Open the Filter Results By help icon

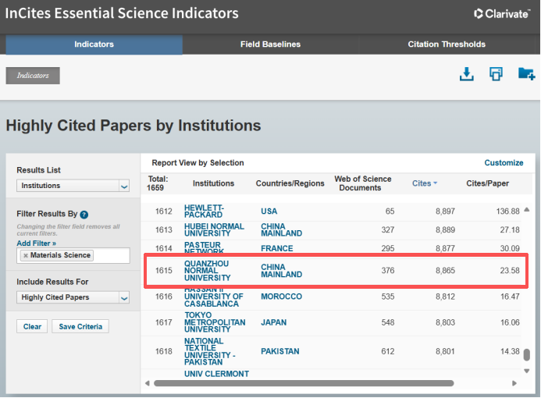(x=84, y=215)
